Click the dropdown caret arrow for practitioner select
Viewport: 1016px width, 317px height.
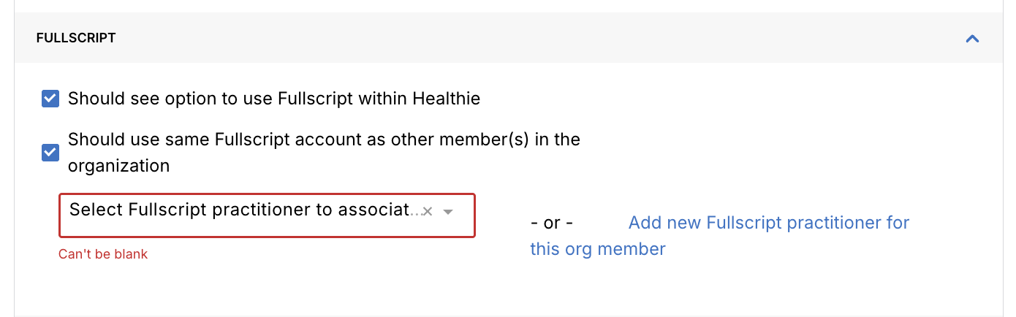(449, 212)
